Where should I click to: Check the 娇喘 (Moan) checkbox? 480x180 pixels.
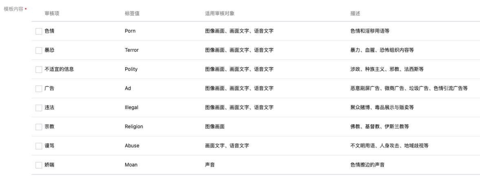39,165
